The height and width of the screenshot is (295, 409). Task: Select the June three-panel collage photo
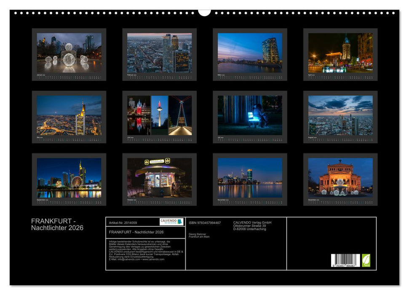(159, 115)
